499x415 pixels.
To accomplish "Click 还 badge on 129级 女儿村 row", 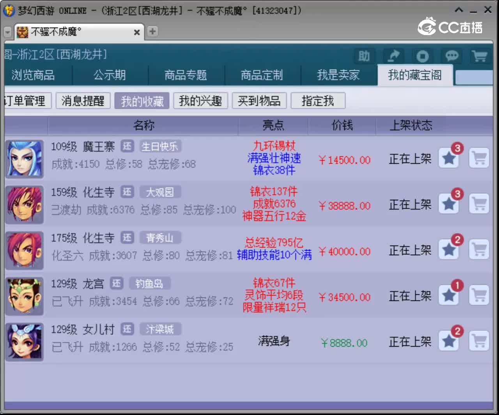I will (x=127, y=329).
